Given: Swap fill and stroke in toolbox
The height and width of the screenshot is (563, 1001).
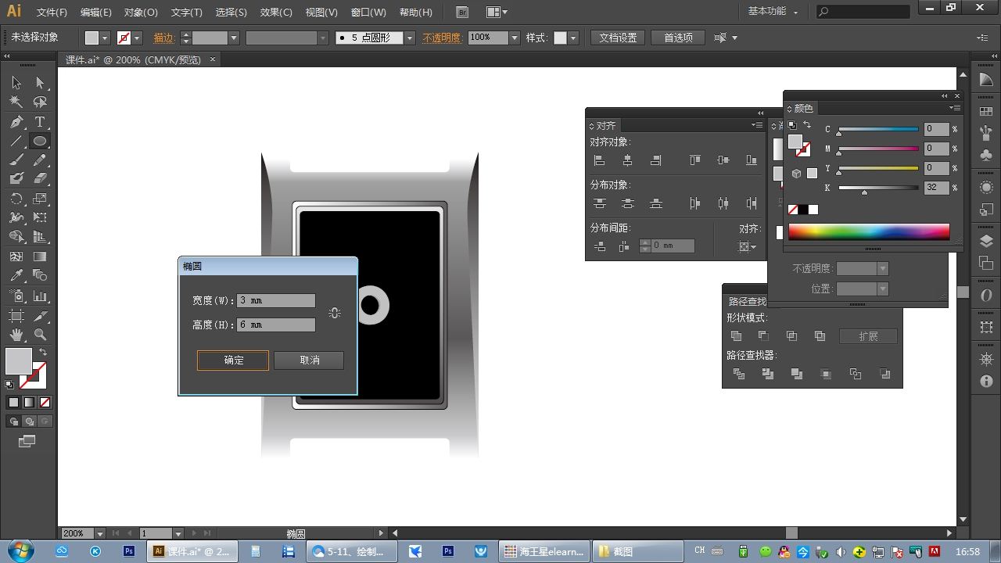Looking at the screenshot, I should pos(43,353).
